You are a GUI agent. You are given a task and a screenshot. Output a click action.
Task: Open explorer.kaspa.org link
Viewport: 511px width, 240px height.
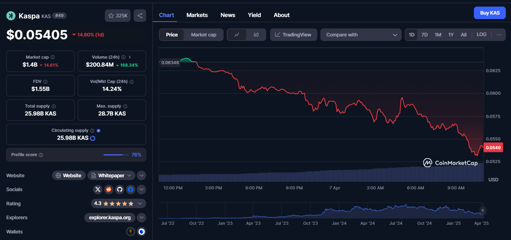tap(110, 217)
